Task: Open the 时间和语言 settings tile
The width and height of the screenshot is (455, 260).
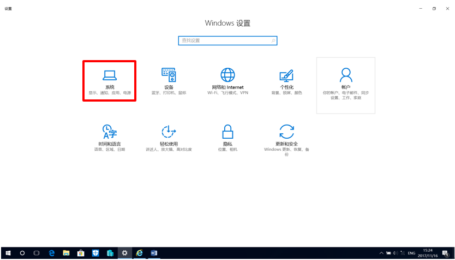Action: pos(110,138)
